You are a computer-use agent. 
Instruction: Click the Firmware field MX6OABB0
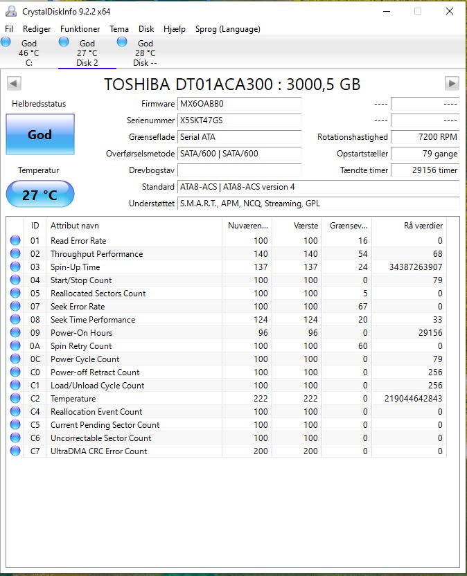(239, 104)
